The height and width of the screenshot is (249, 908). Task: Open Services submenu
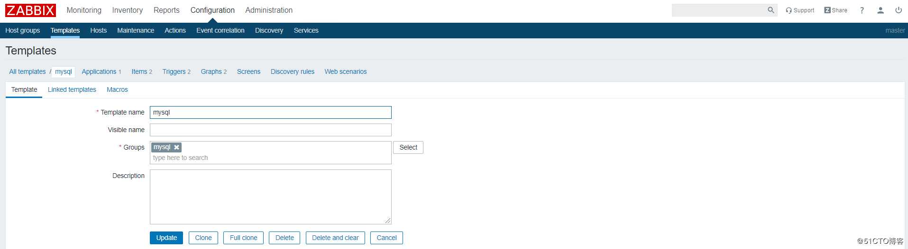(306, 30)
